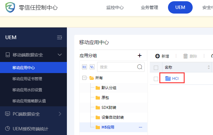
Task: Click the 新增 button
Action: click(x=162, y=56)
